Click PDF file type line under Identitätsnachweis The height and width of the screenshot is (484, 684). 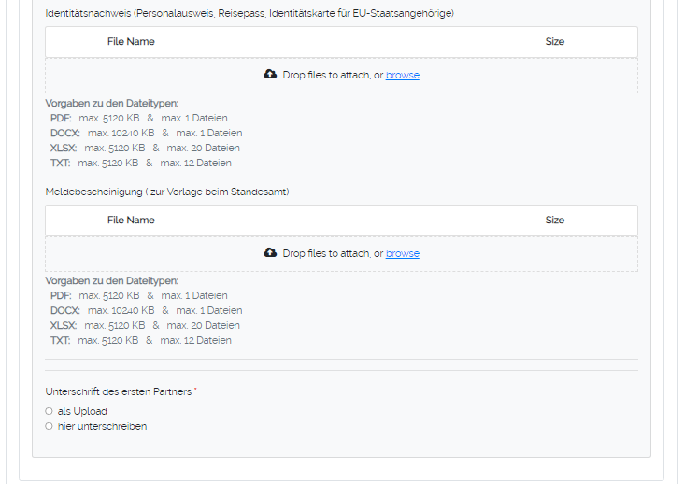[x=138, y=118]
